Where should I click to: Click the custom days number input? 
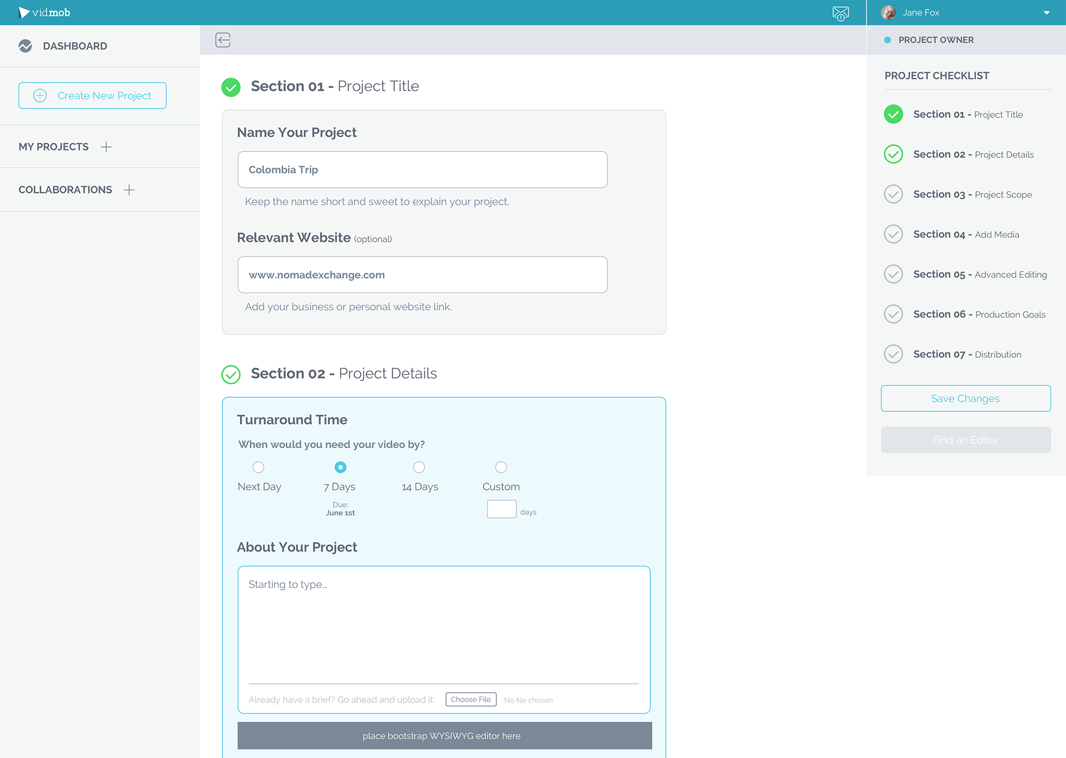502,509
